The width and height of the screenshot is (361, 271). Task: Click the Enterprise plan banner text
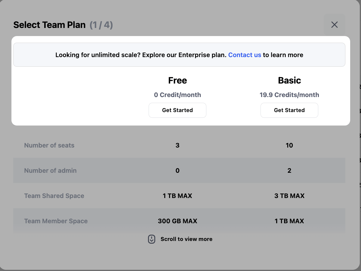[141, 55]
